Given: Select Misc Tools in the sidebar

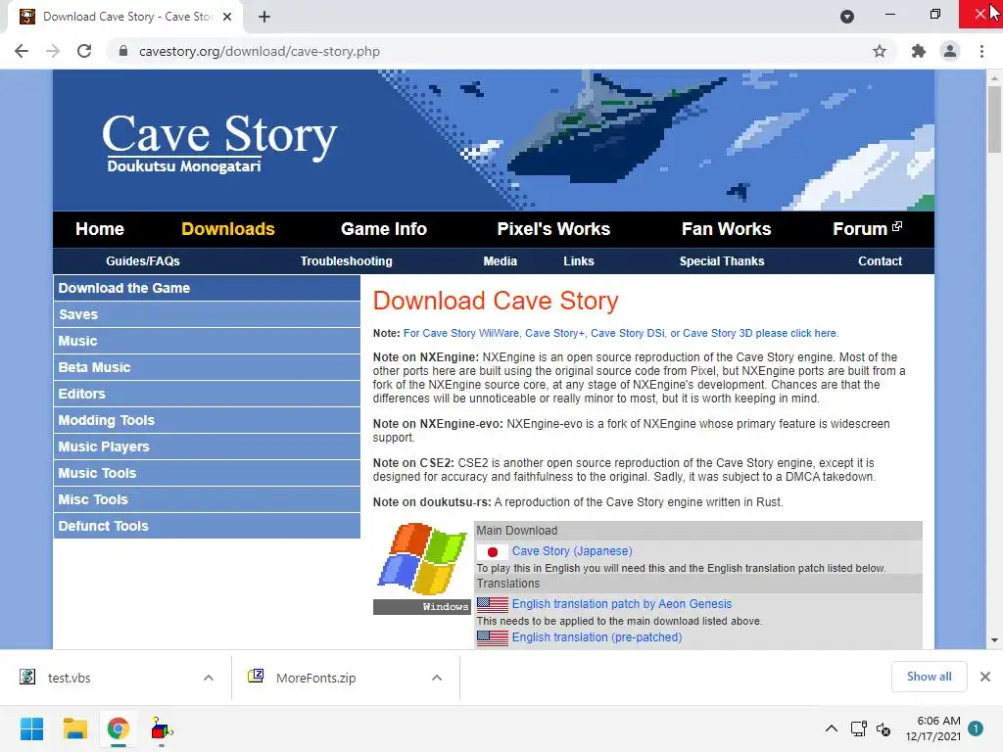Looking at the screenshot, I should click(208, 499).
